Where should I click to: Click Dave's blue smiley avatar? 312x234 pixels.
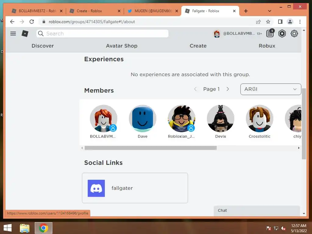point(143,119)
